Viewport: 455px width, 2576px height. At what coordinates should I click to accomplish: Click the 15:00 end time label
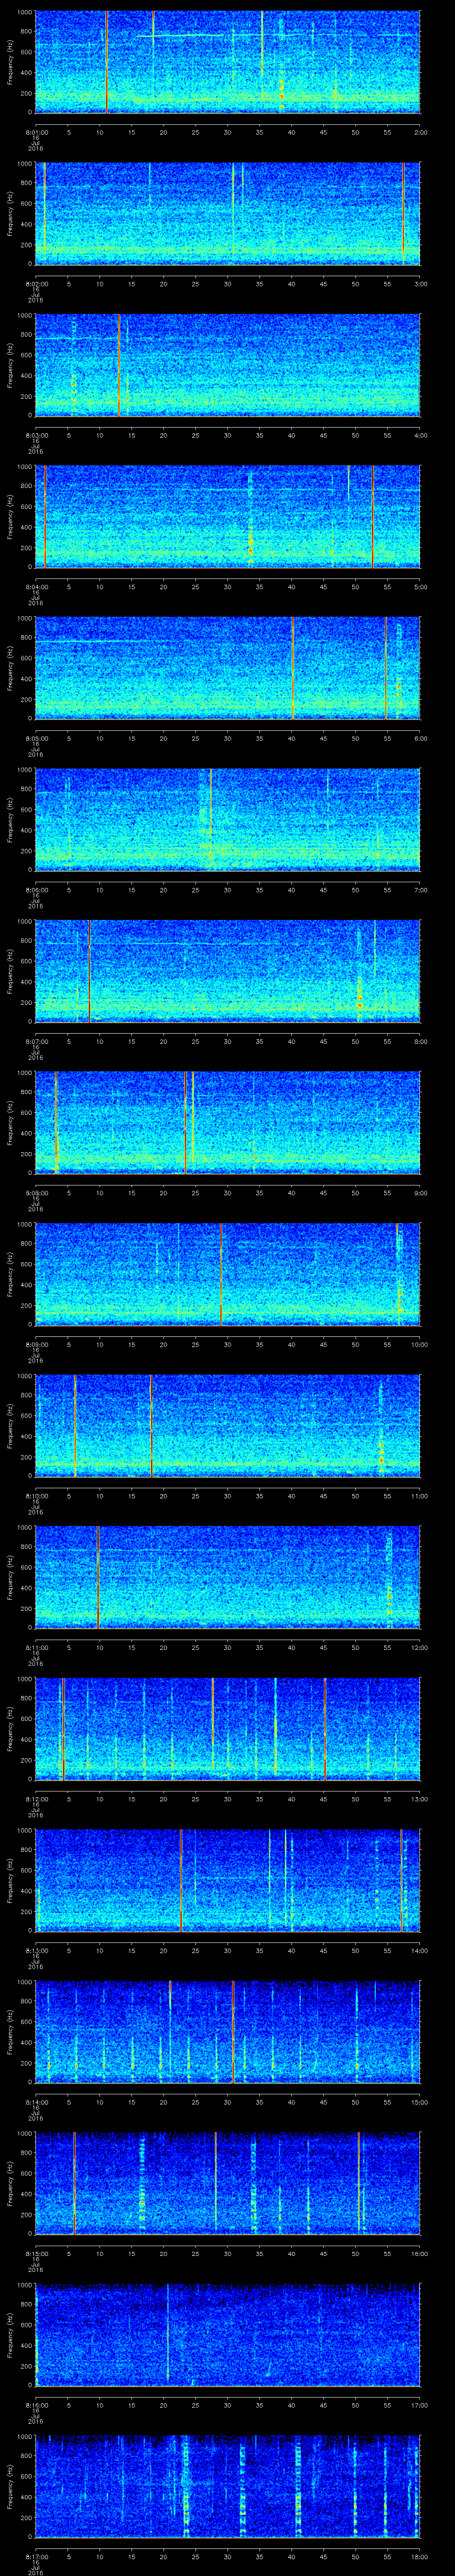(419, 2101)
